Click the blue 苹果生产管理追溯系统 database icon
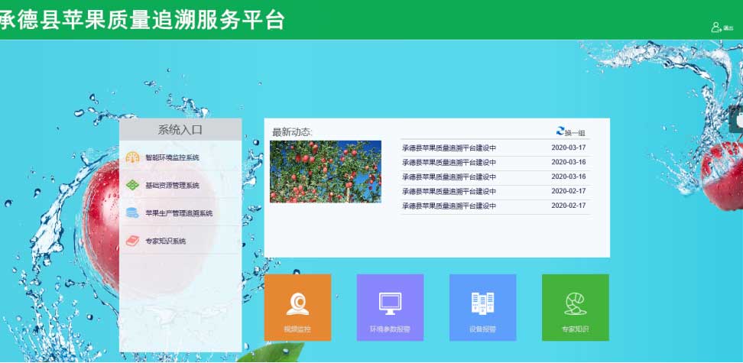 (x=133, y=213)
